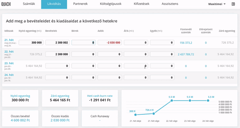240x128 pixels.
Task: Open 21. hét forecasted invoices 0 link
Action: coord(206,43)
